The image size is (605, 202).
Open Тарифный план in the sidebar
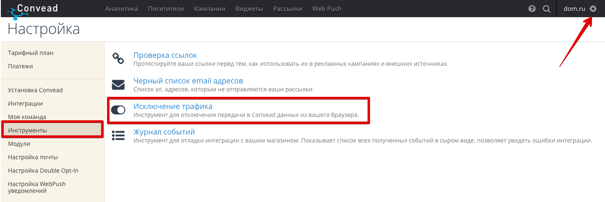(x=31, y=53)
